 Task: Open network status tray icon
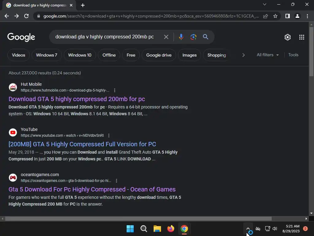(x=267, y=229)
